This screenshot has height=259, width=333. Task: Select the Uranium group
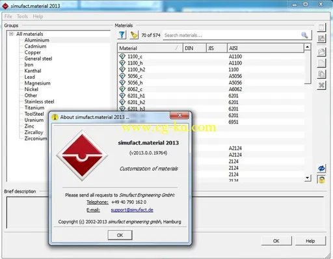tap(34, 120)
